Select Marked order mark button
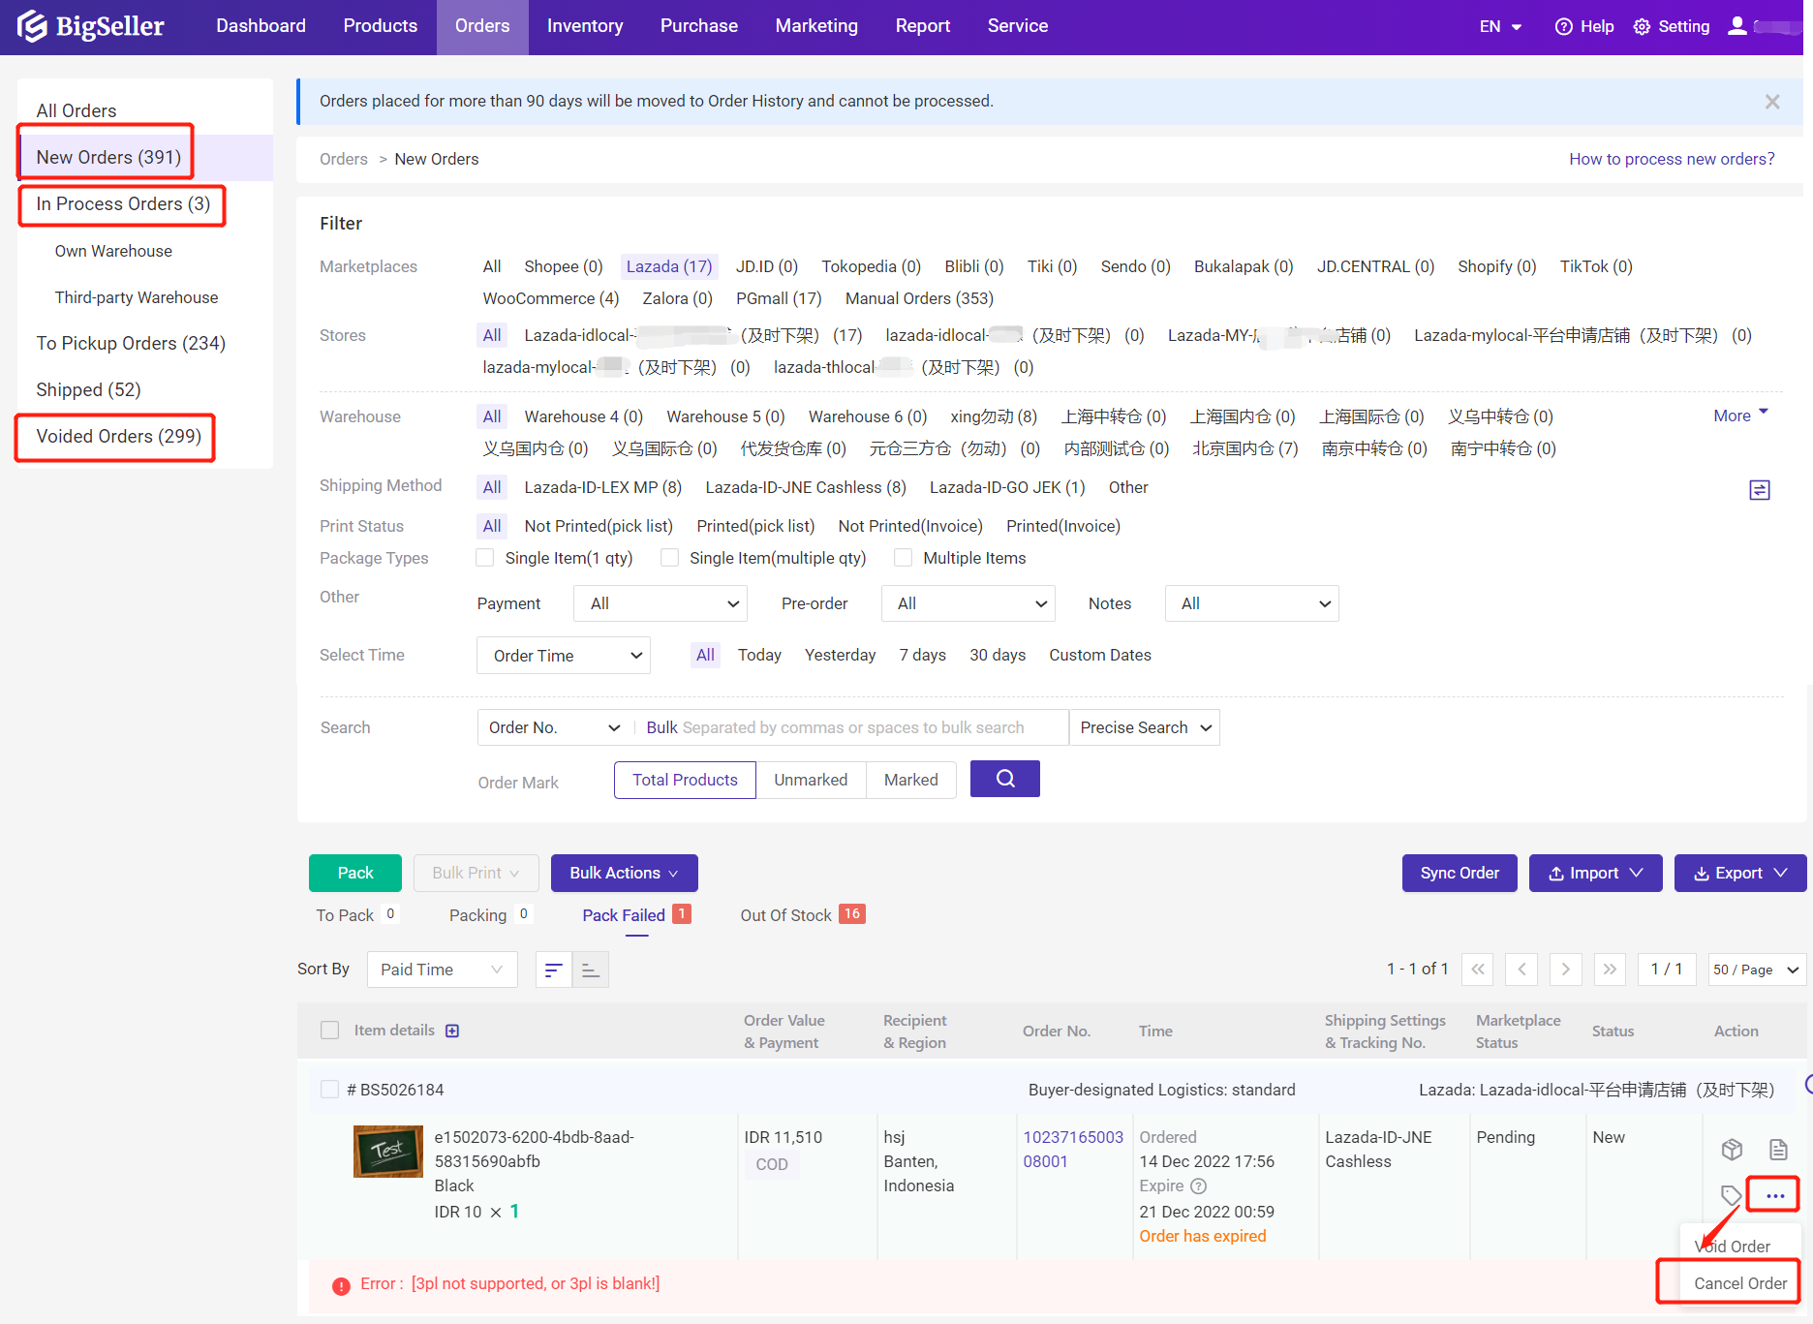The image size is (1813, 1324). [x=911, y=780]
